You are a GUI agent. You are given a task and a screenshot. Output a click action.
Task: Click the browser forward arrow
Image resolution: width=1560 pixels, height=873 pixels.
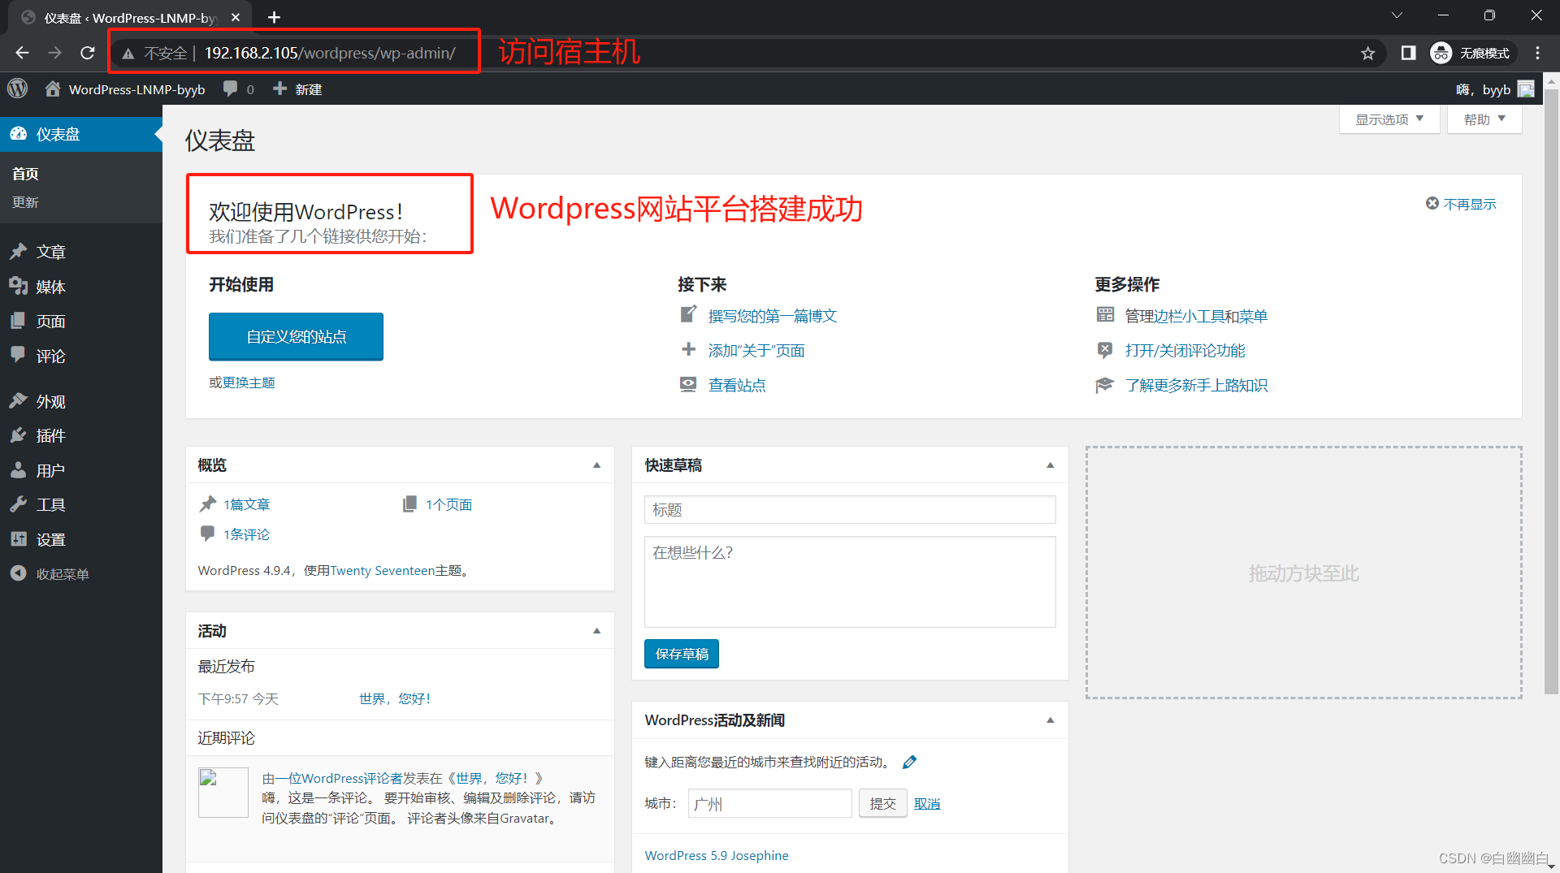54,53
